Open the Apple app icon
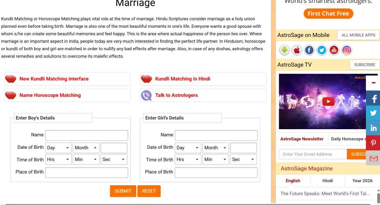Screen dimensions: 380x205 point(297,50)
